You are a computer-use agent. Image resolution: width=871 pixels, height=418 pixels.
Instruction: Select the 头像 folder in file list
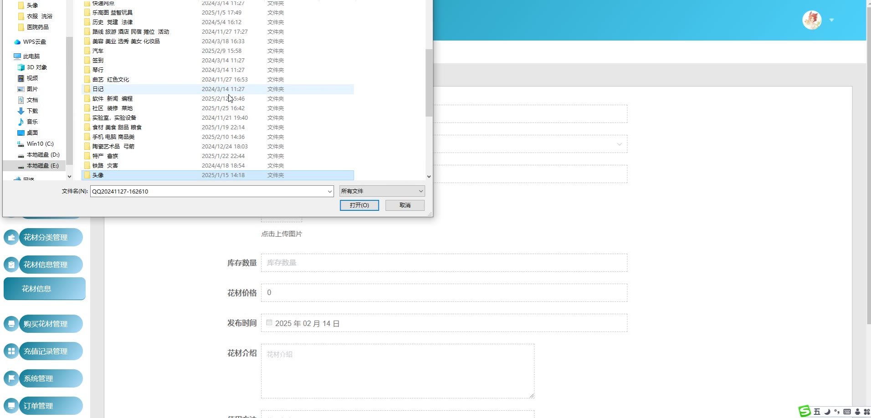(x=218, y=175)
